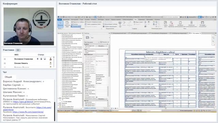Open Render Gallery (Галерея визуализации) tool
218x123 pixels.
coord(110,27)
